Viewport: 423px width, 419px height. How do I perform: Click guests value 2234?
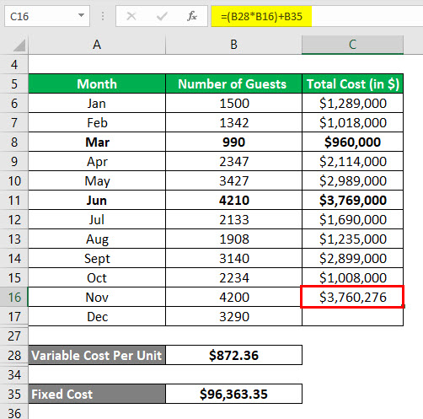point(233,277)
